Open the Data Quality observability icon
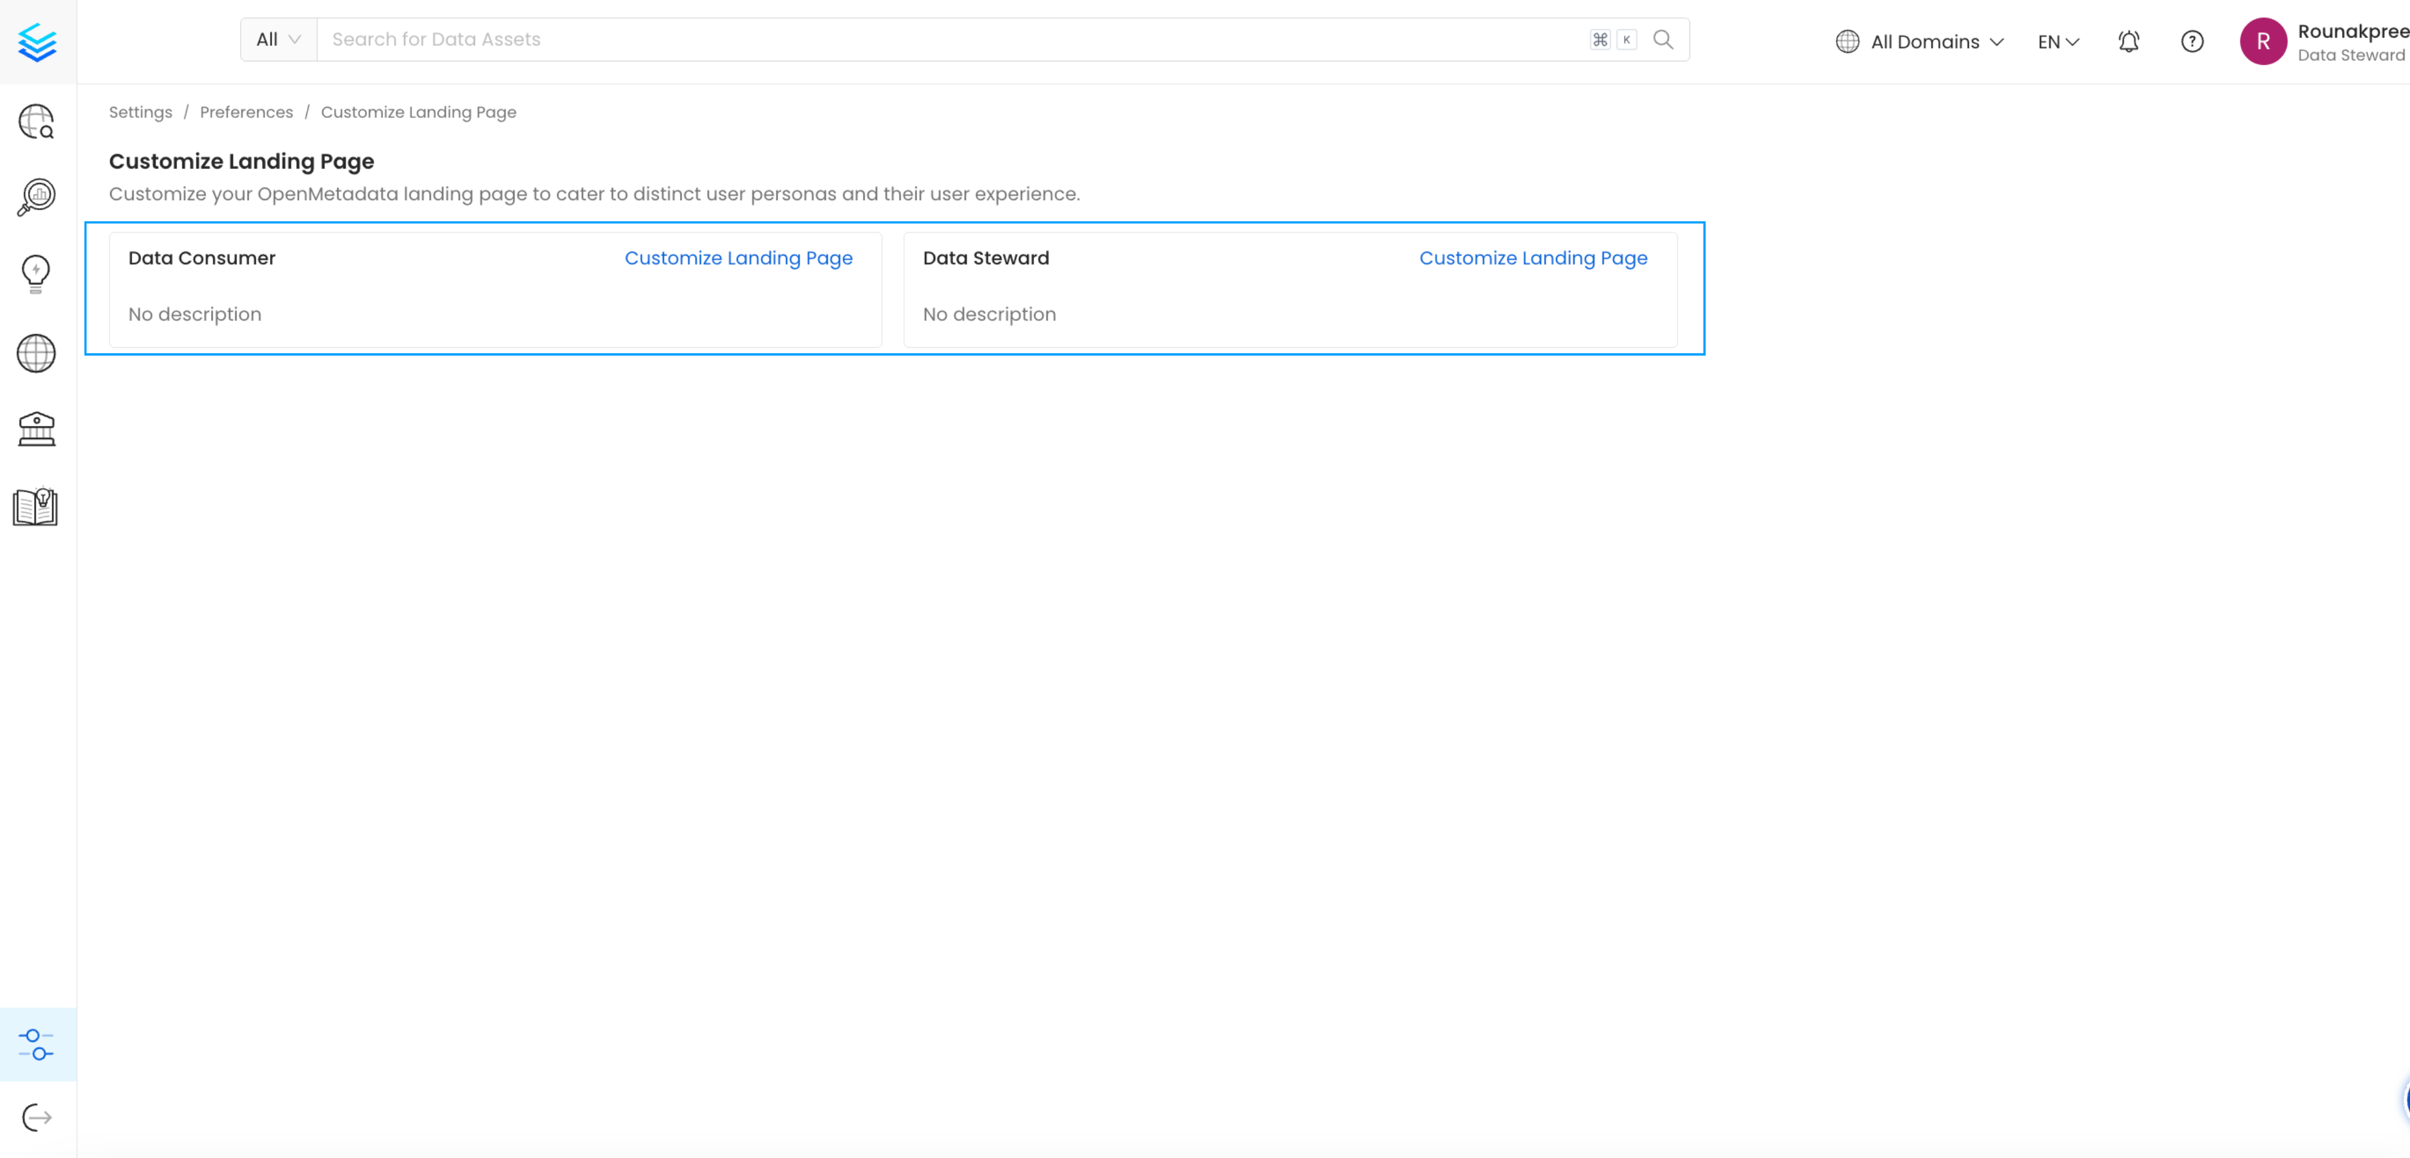 [x=36, y=197]
